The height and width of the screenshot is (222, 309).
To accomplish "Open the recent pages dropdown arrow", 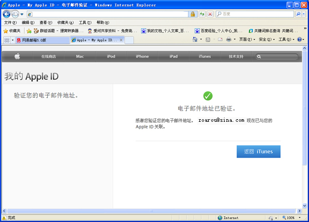I will coord(22,14).
